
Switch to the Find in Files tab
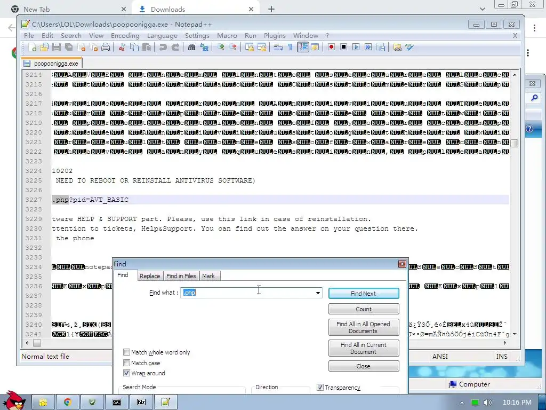point(181,276)
